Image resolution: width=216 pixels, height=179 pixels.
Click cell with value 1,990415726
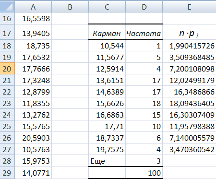point(189,46)
